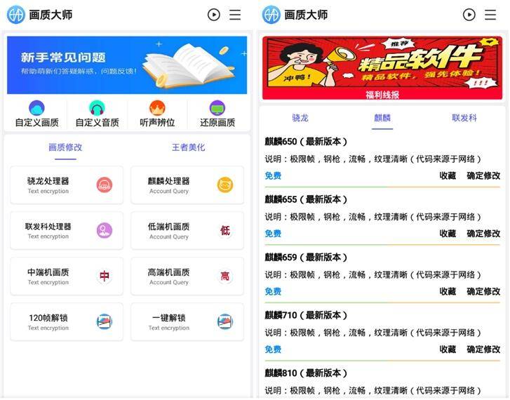Tap 确定修改 for 麒麟655
This screenshot has width=510, height=400.
pos(483,234)
